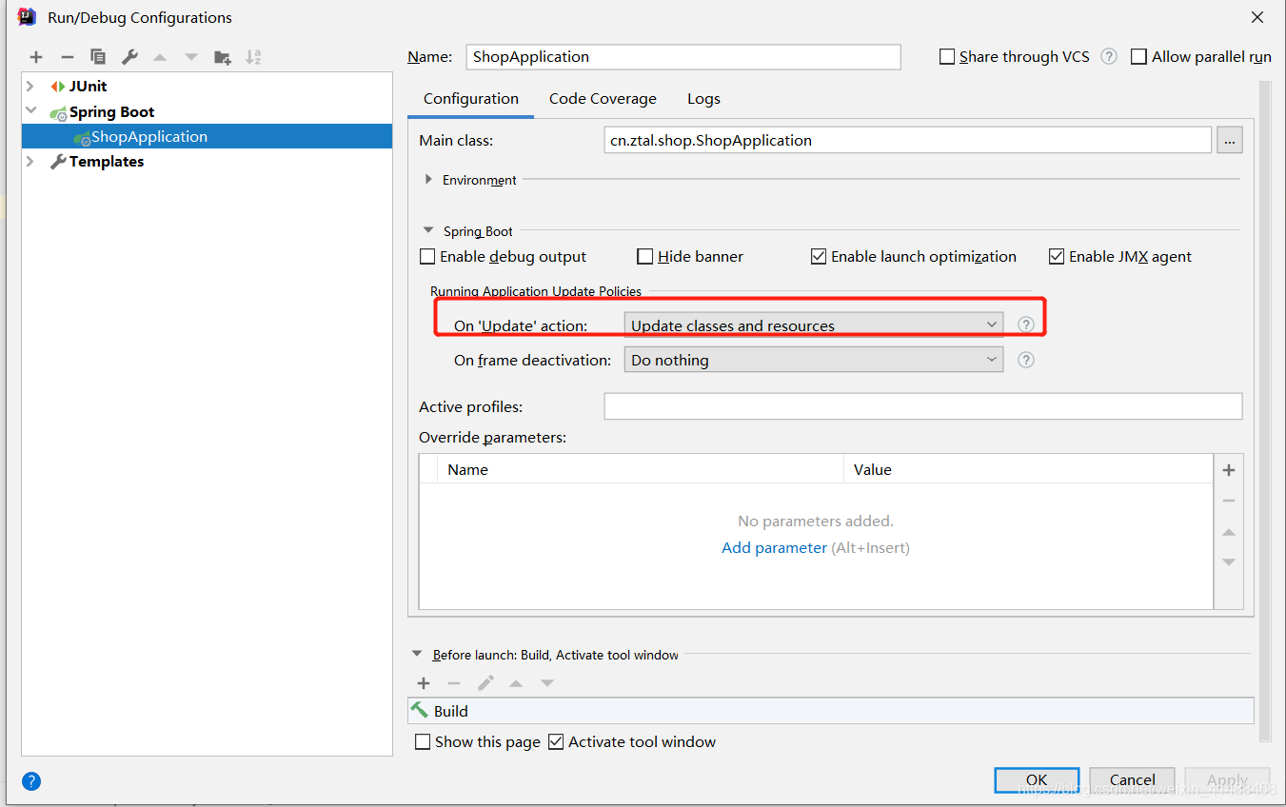Screen dimensions: 1286x807
Task: Disable Enable launch optimization checkbox
Action: pyautogui.click(x=819, y=257)
